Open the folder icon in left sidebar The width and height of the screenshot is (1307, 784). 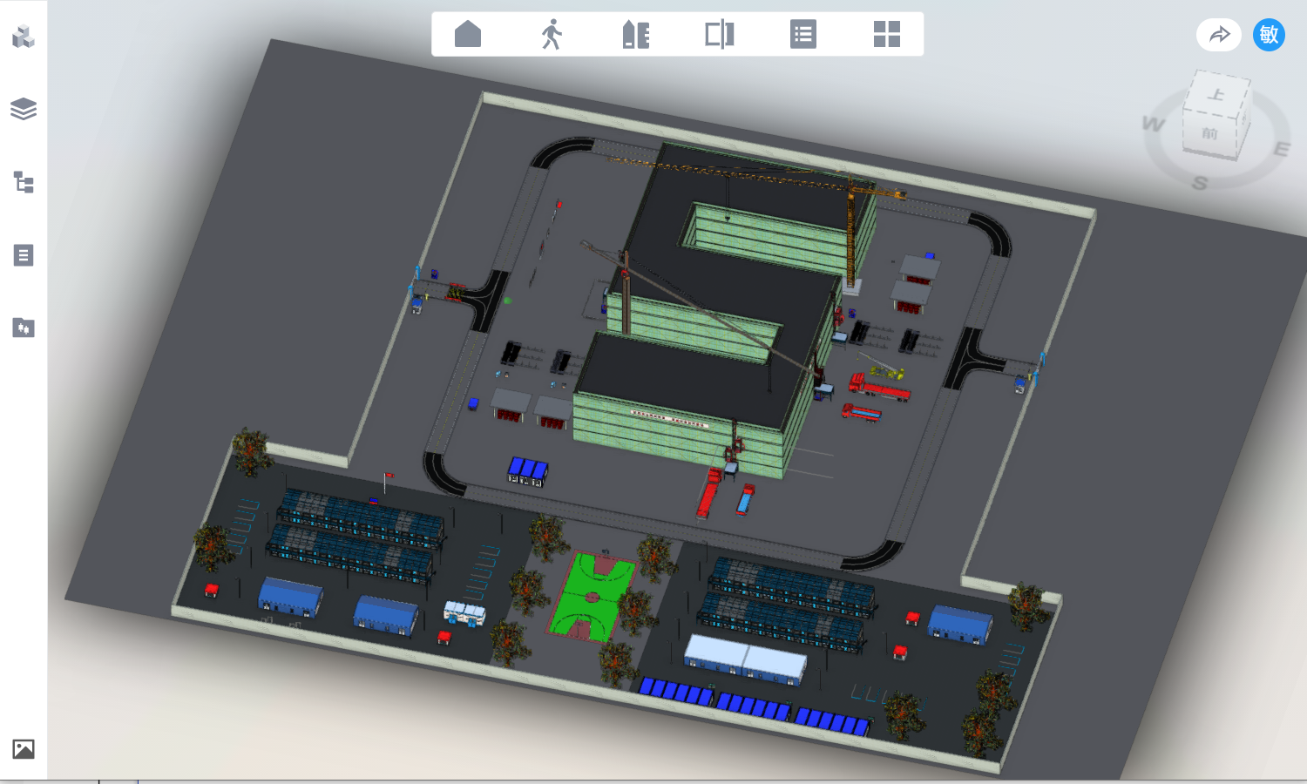24,328
